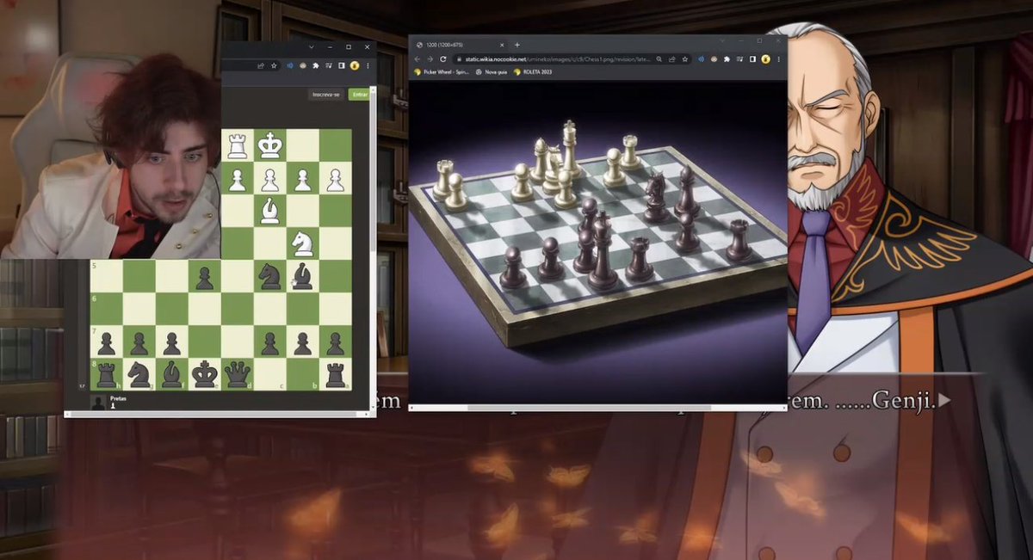The height and width of the screenshot is (560, 1033).
Task: Toggle the side panel in the chess.com window
Action: coord(342,65)
